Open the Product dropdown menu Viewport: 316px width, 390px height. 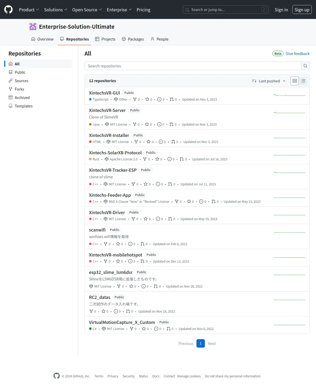tap(29, 10)
